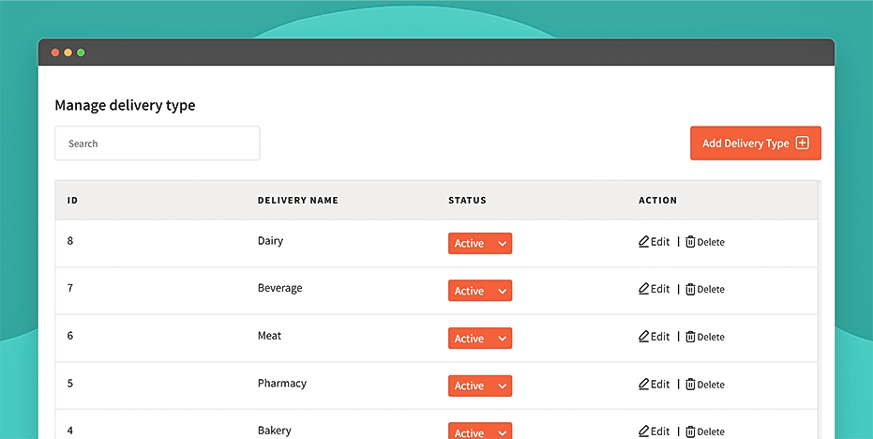The height and width of the screenshot is (439, 873).
Task: Click the Add Delivery Type button
Action: (756, 144)
